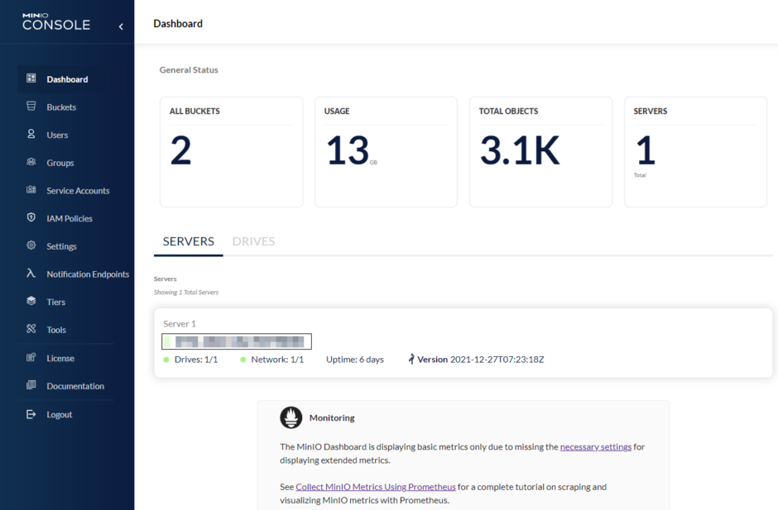Open Buckets via its bucket icon
Image resolution: width=778 pixels, height=510 pixels.
coord(31,107)
